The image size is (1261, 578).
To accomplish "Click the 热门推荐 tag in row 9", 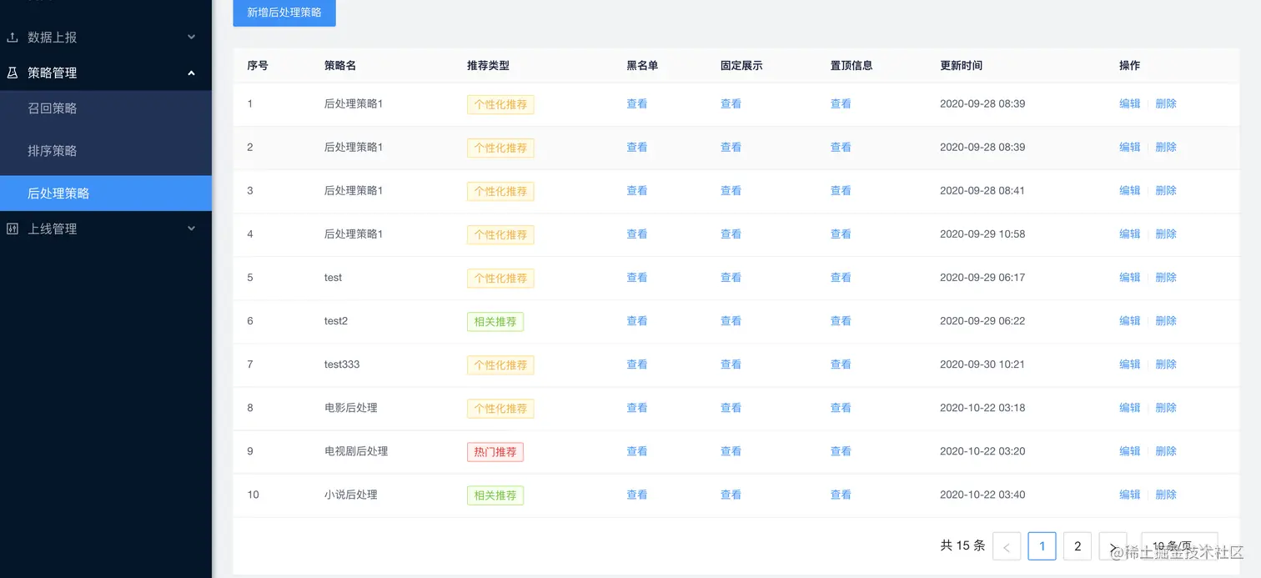I will click(495, 452).
